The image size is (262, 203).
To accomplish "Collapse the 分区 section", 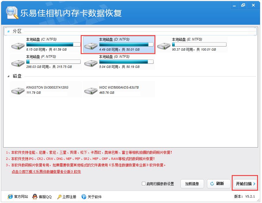I will pos(9,31).
